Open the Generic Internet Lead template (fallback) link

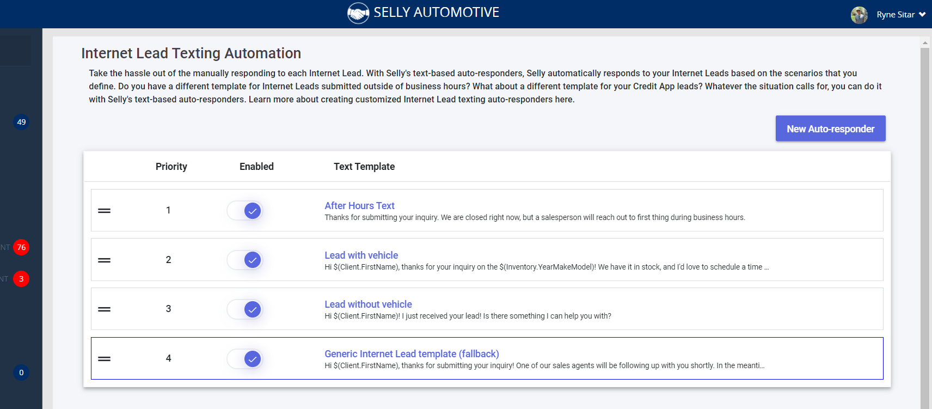click(412, 353)
